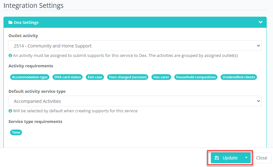Select the Unidentified clients tag
Image resolution: width=273 pixels, height=167 pixels.
239,77
